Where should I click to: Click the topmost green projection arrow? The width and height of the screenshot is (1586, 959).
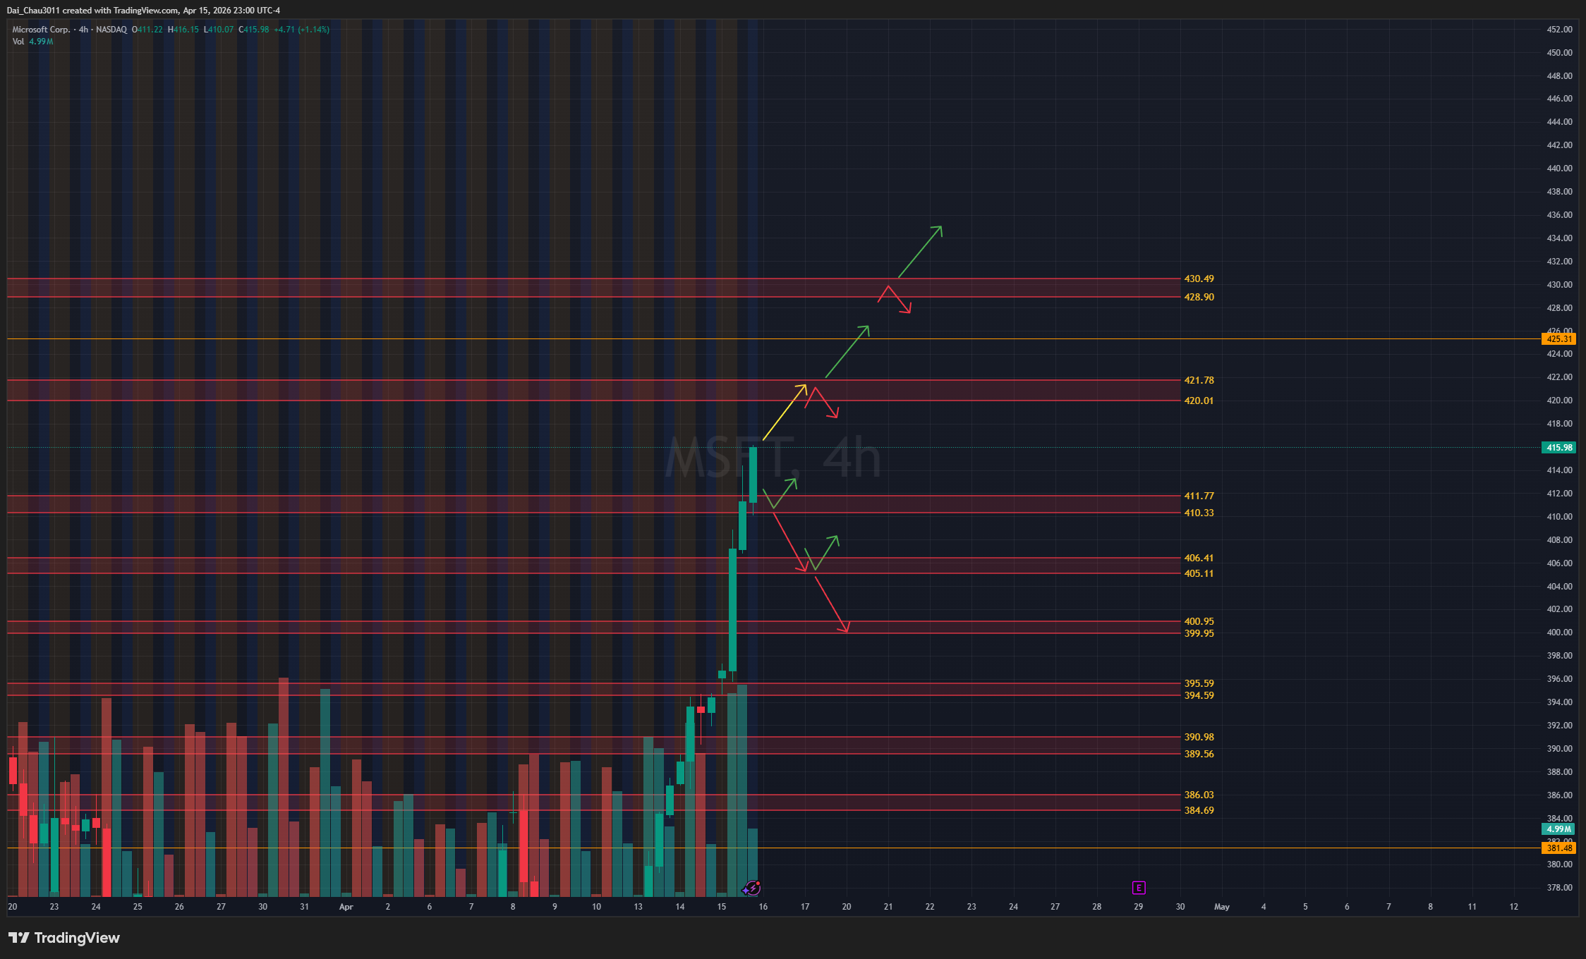click(x=920, y=252)
